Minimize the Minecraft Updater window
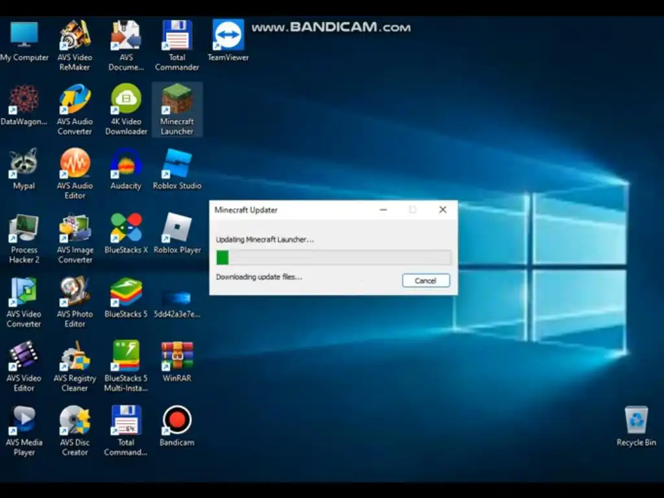This screenshot has width=664, height=498. pyautogui.click(x=383, y=209)
